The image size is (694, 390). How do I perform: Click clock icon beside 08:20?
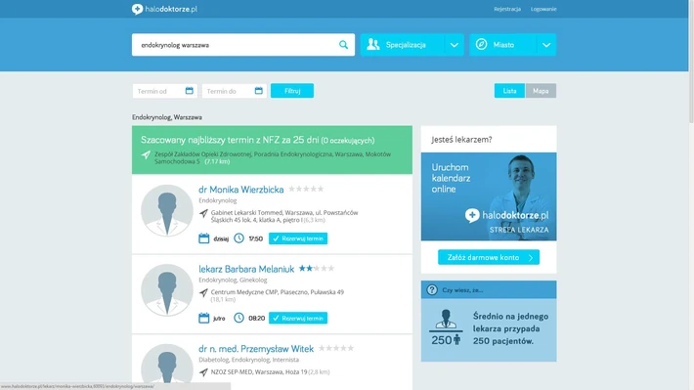pos(239,318)
